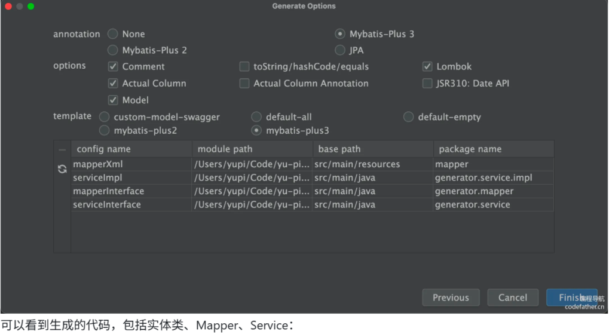
Task: Select Mybatis-Plus 2 annotation option
Action: coord(113,50)
